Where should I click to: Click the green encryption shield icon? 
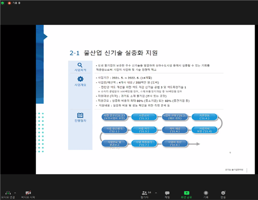(x=3, y=3)
